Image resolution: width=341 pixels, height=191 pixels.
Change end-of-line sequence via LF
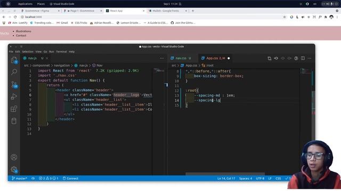click(x=270, y=178)
